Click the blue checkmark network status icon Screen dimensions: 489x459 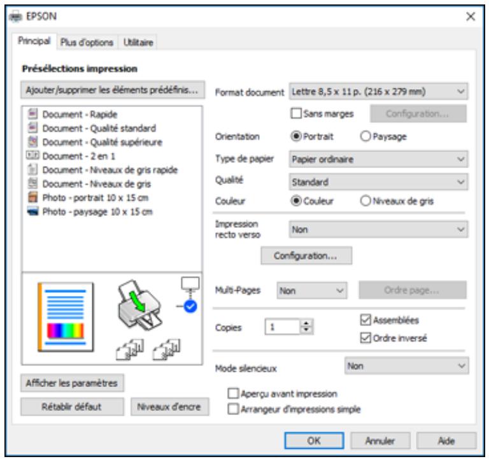pyautogui.click(x=190, y=306)
